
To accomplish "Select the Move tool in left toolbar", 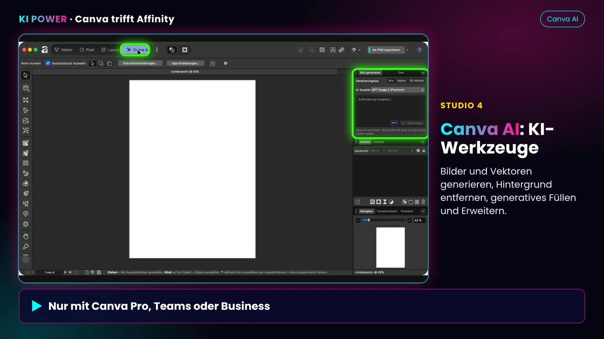I will pyautogui.click(x=26, y=75).
